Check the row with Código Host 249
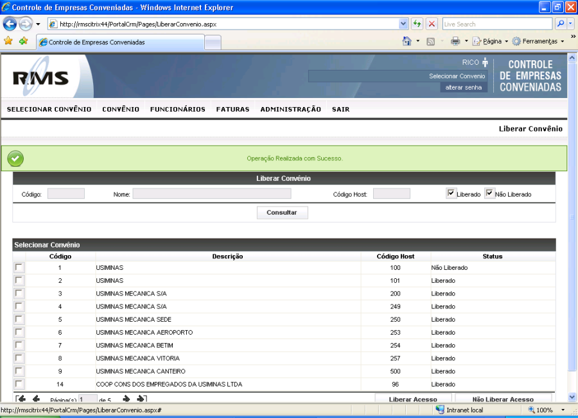 pyautogui.click(x=19, y=306)
